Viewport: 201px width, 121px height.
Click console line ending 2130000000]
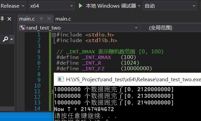(x=114, y=96)
